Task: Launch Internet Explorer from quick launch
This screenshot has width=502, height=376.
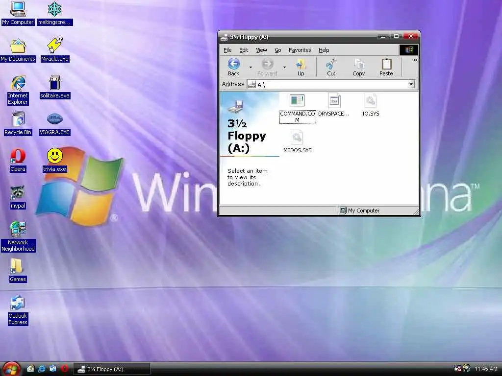Action: 42,369
